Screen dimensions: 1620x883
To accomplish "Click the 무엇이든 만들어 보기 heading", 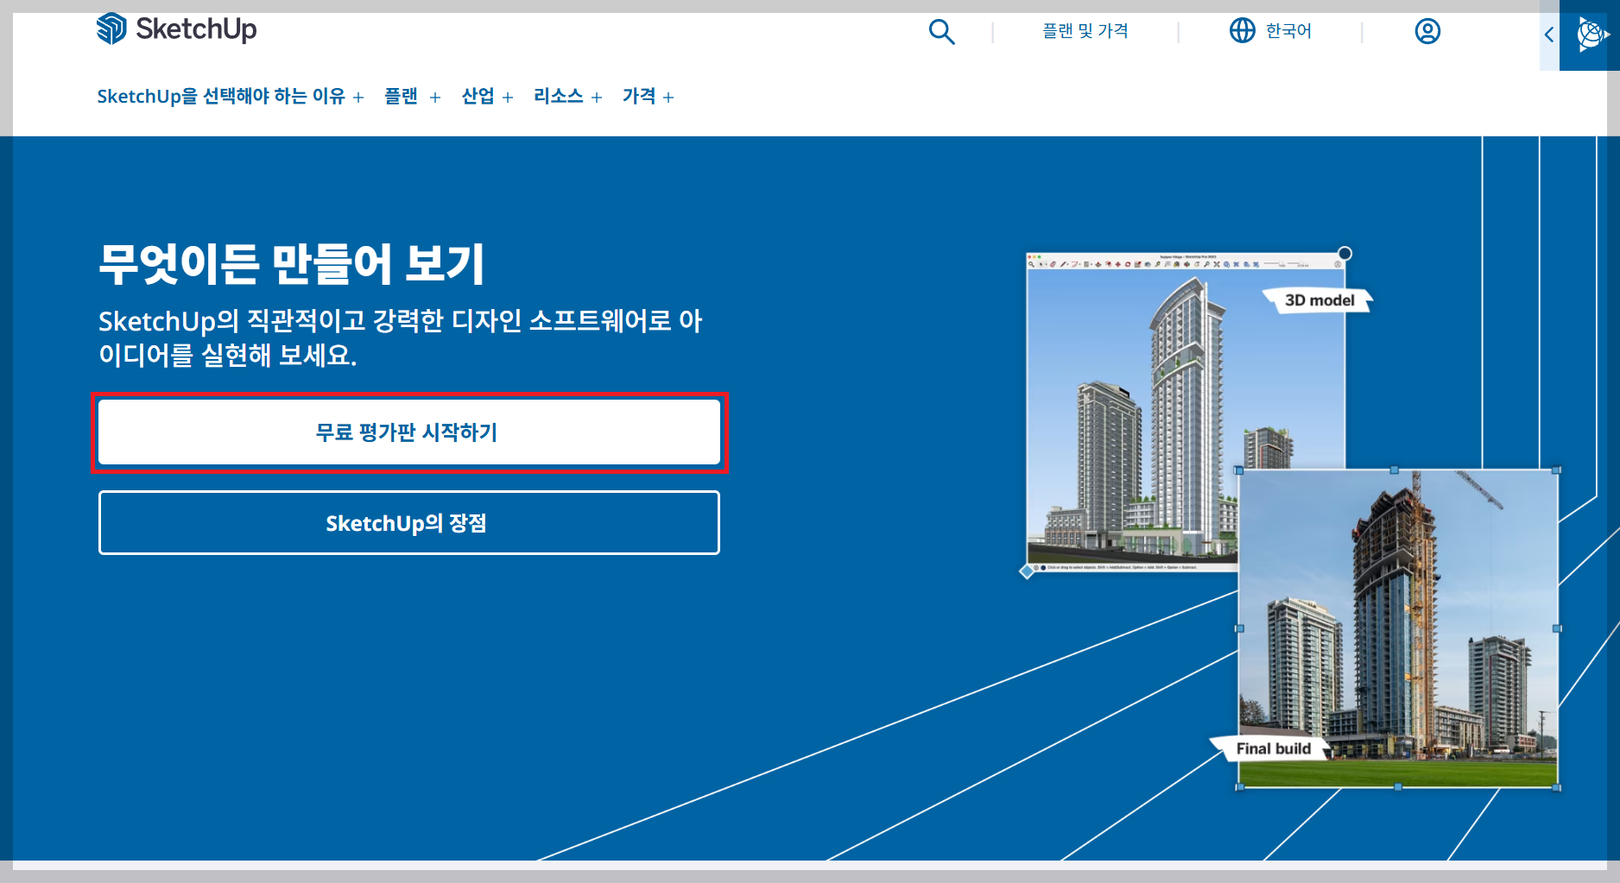I will (x=292, y=263).
